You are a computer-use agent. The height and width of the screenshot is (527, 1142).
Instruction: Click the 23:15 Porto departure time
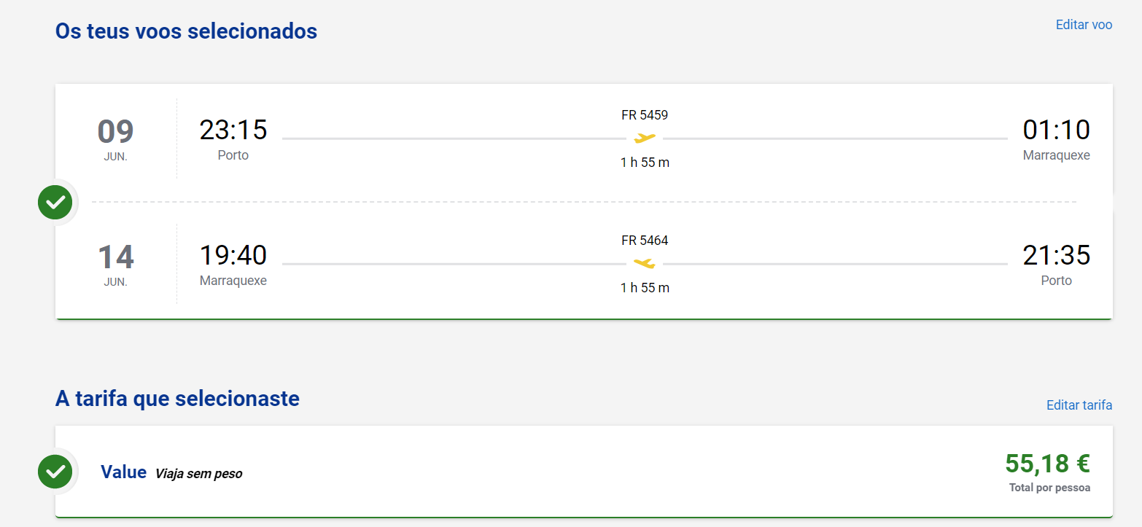[x=233, y=130]
